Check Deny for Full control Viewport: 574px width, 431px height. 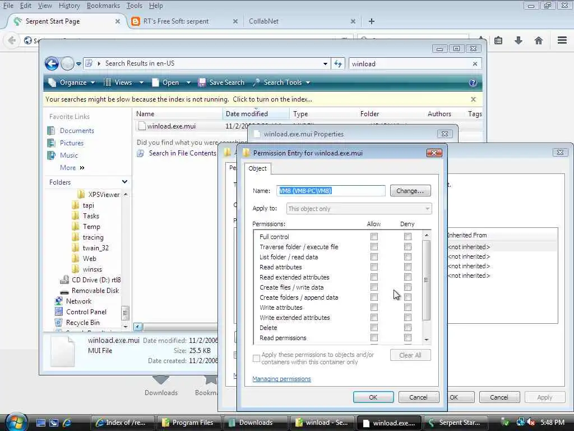[408, 237]
